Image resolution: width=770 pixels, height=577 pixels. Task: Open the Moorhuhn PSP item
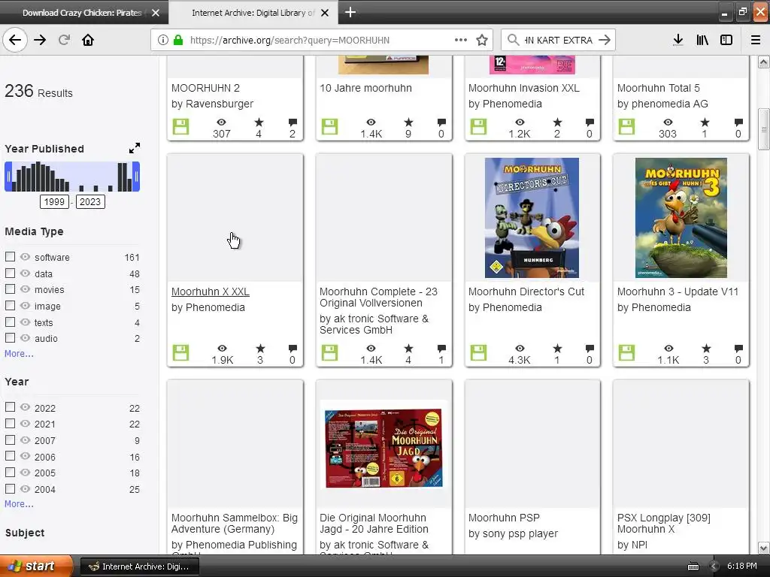coord(504,518)
